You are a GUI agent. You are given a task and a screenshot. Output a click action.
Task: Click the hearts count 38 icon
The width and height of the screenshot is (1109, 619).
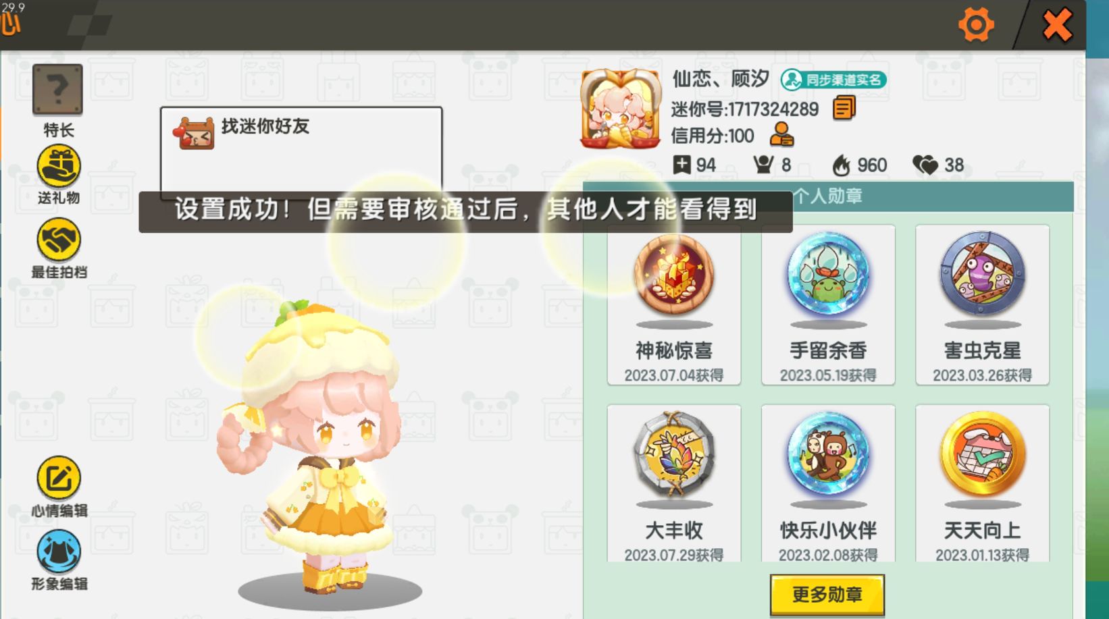pyautogui.click(x=925, y=165)
